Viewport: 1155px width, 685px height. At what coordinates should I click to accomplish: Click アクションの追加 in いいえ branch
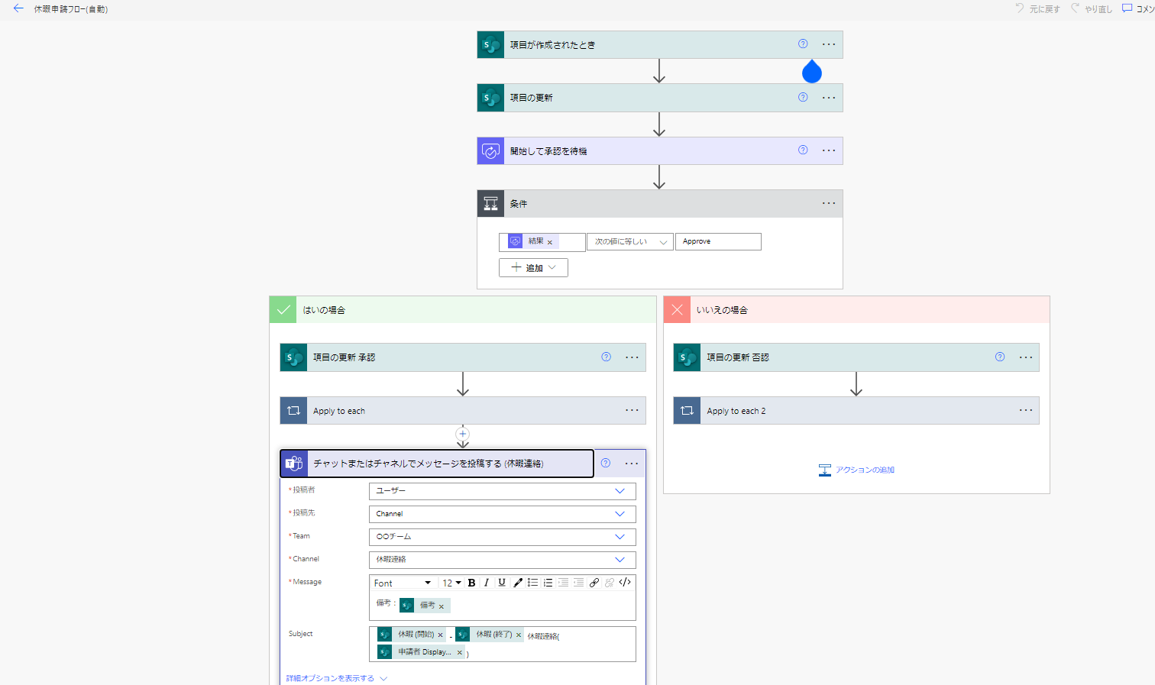(856, 470)
